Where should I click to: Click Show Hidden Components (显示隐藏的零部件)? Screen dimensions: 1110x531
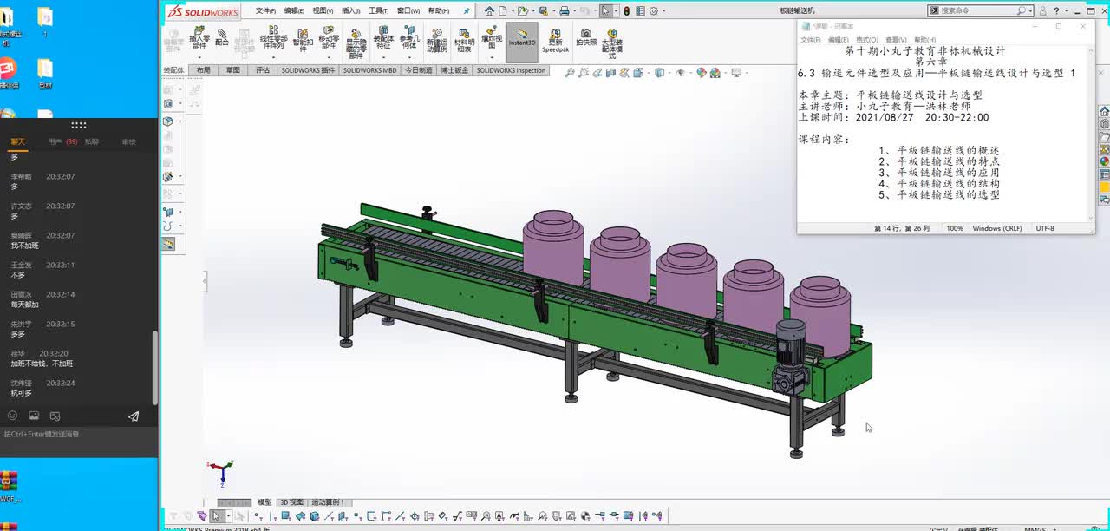tap(356, 43)
